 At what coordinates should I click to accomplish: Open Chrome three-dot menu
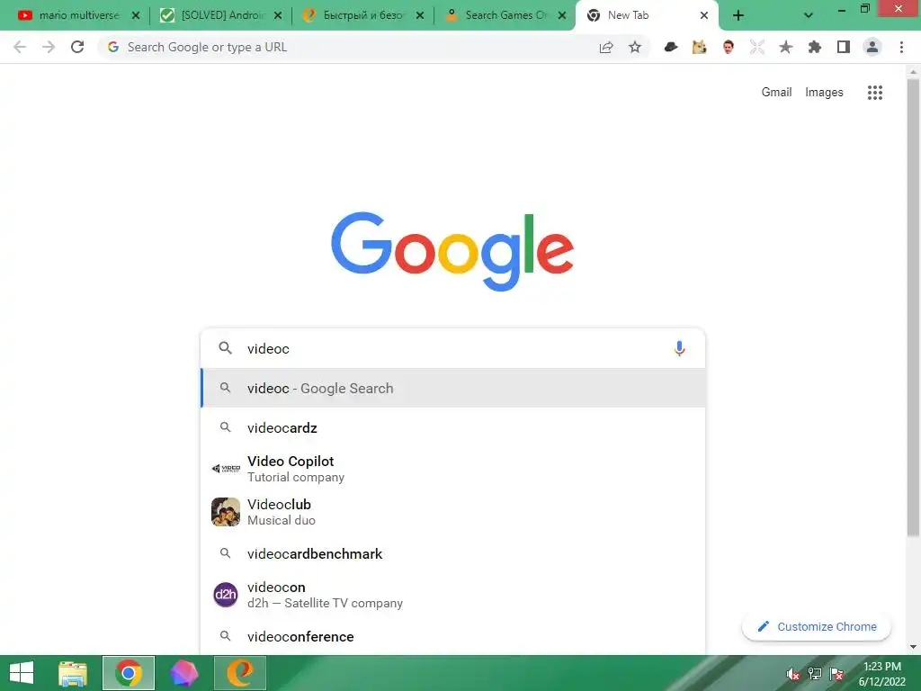pyautogui.click(x=901, y=47)
